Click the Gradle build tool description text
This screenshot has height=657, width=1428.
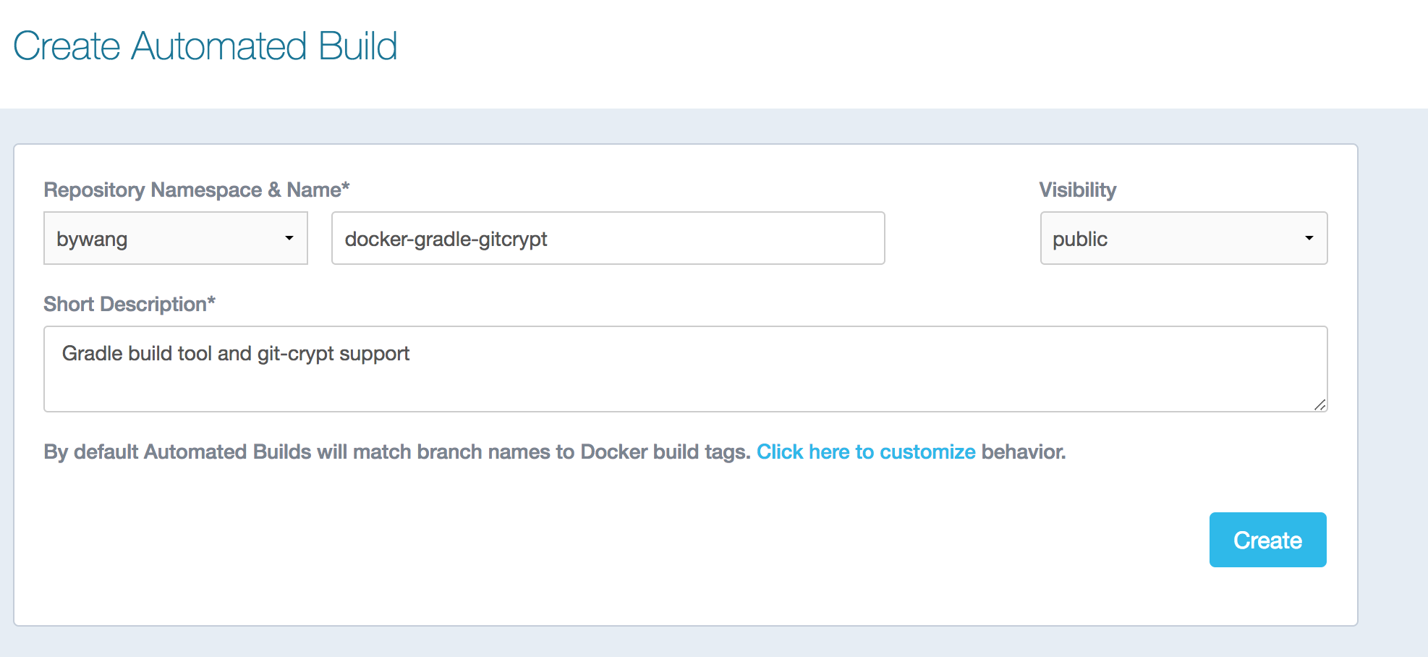(235, 353)
